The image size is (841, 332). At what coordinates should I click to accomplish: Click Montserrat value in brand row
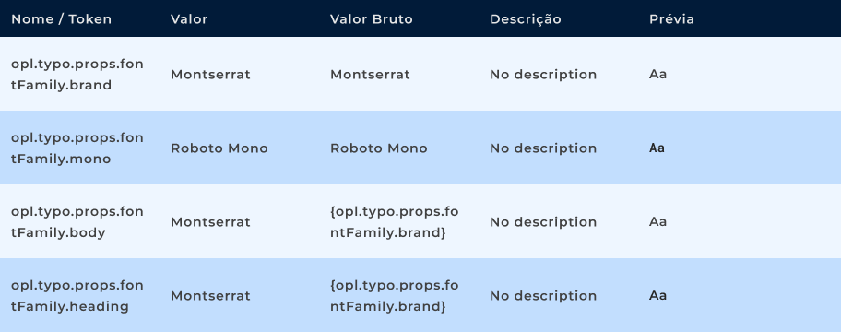pyautogui.click(x=210, y=75)
